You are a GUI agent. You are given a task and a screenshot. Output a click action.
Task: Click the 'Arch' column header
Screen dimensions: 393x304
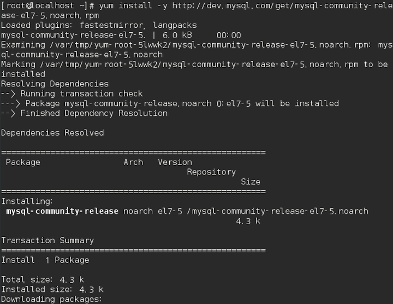tap(133, 162)
